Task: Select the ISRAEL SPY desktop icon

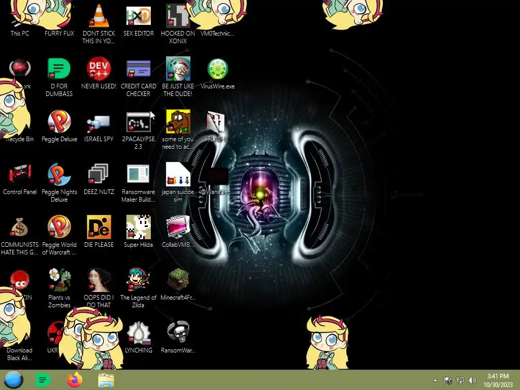Action: click(x=99, y=124)
